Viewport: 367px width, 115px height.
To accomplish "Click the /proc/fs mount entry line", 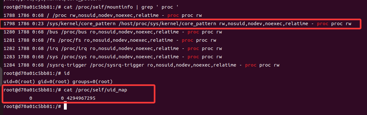I will click(x=110, y=40).
